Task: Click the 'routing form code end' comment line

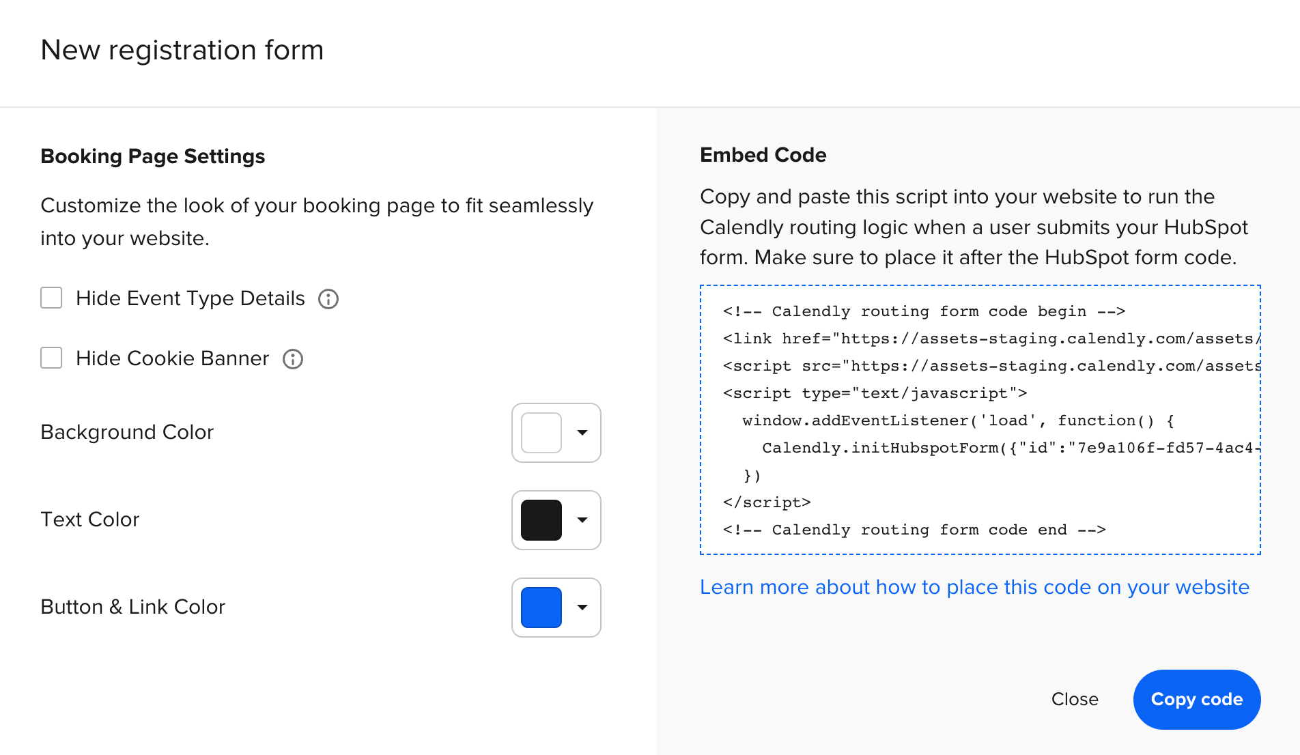Action: [914, 530]
